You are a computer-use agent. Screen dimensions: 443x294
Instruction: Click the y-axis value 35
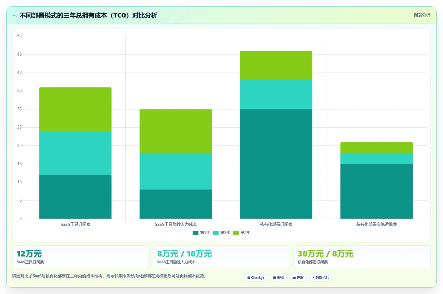(x=19, y=91)
